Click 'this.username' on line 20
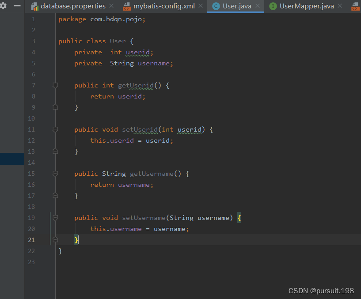361x299 pixels. pyautogui.click(x=116, y=229)
